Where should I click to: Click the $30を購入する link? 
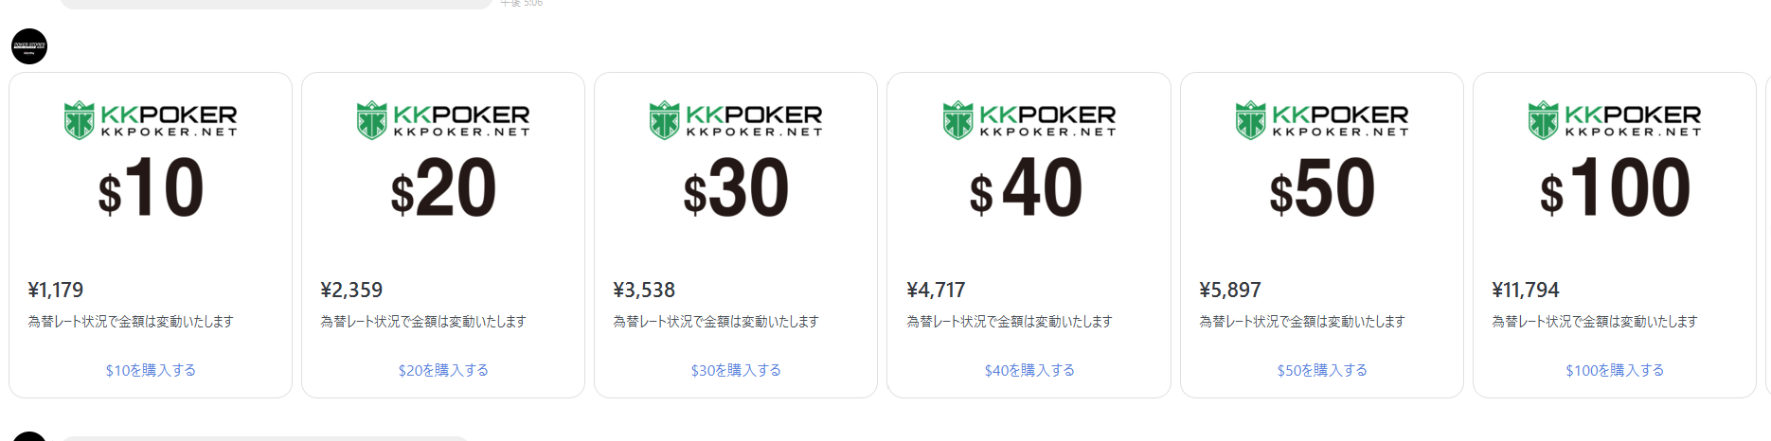[x=736, y=370]
